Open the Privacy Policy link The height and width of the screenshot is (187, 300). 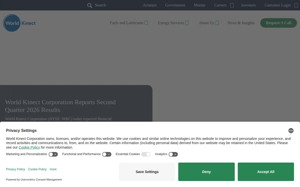(15, 169)
